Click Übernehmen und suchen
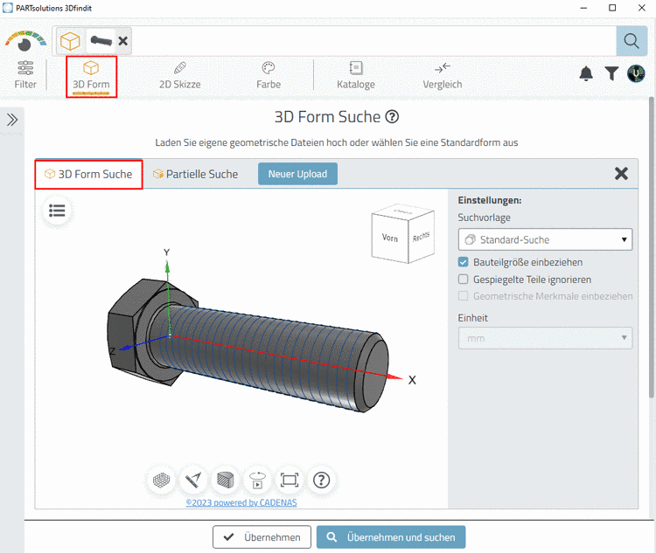 391,537
